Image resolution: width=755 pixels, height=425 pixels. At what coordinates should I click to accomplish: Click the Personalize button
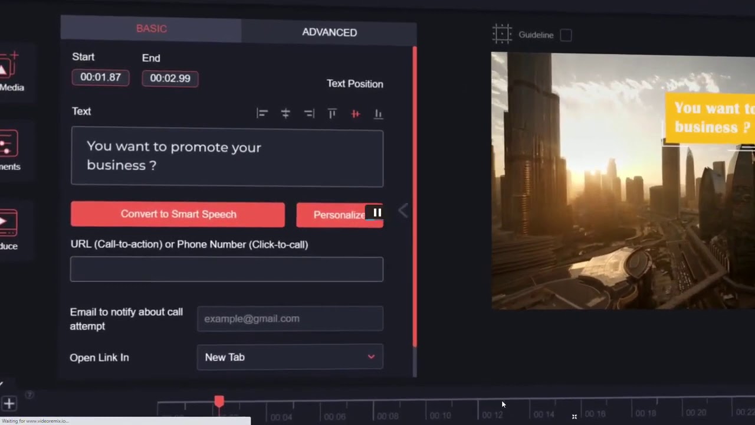340,215
